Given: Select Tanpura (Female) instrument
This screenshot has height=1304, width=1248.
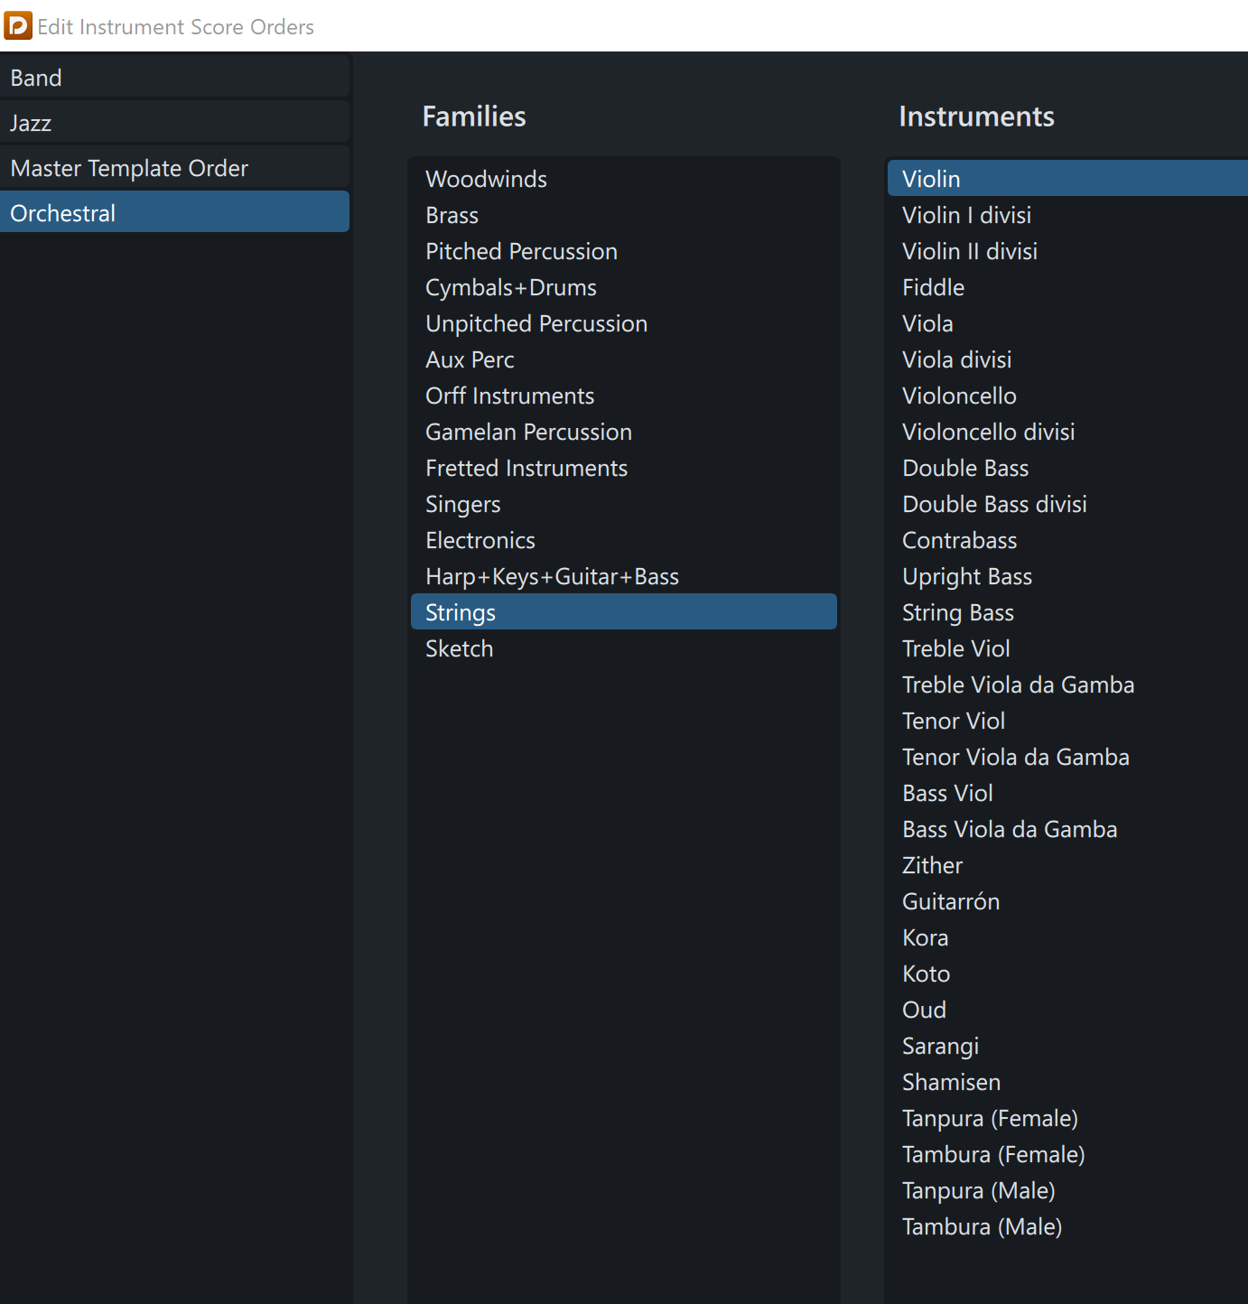Looking at the screenshot, I should click(x=990, y=1119).
